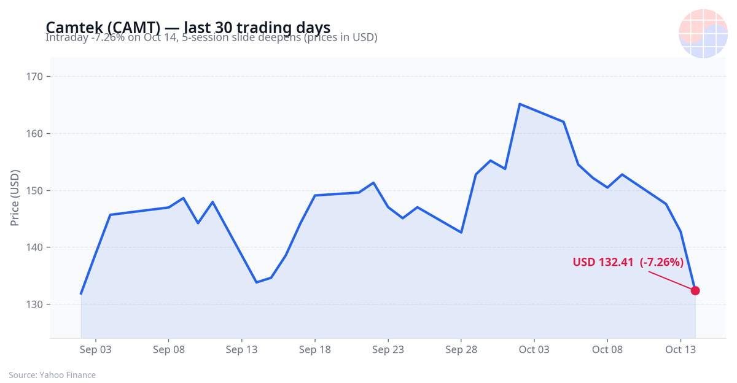This screenshot has height=383, width=737.
Task: Click the Sep 08 axis label
Action: (169, 350)
